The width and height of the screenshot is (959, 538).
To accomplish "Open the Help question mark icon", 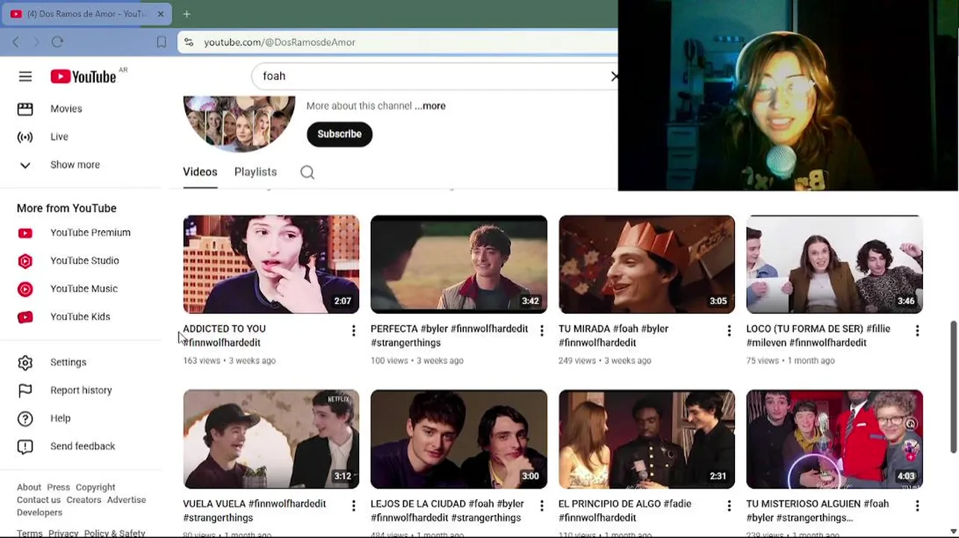I will pos(25,418).
